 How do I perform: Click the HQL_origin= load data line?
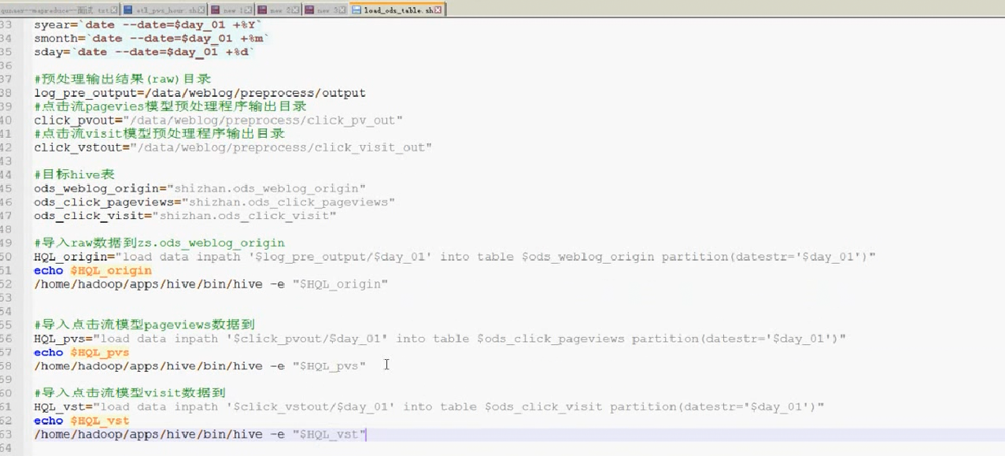click(x=455, y=257)
